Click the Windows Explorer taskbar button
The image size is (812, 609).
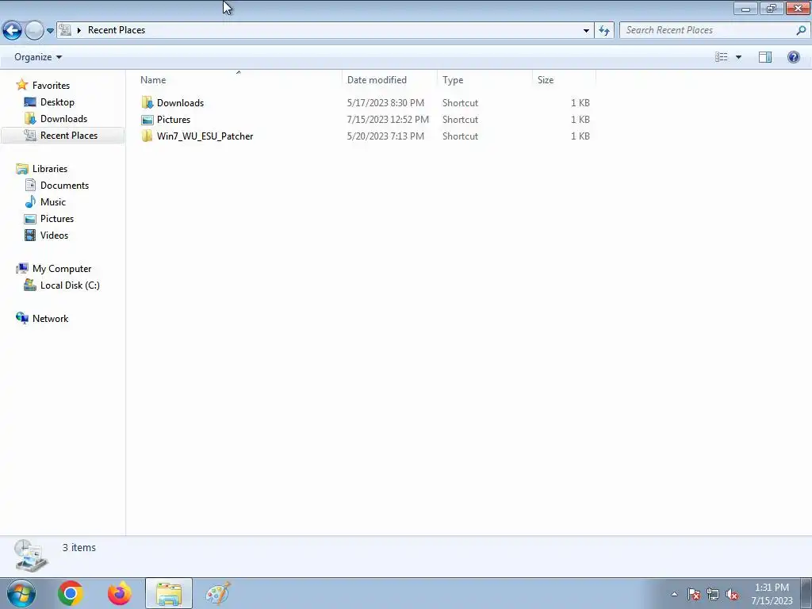point(169,593)
